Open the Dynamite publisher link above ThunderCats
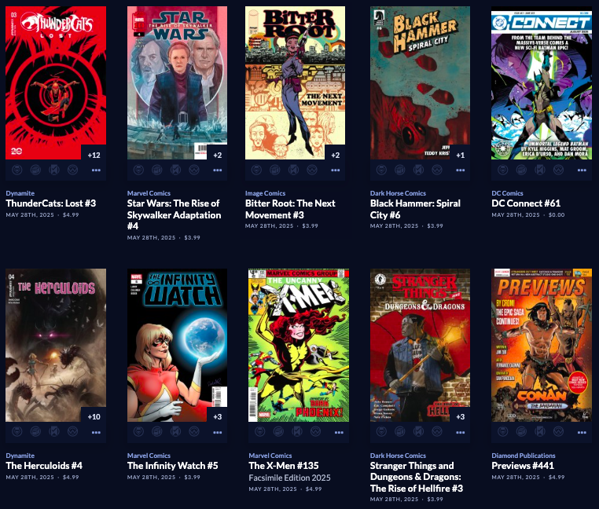The width and height of the screenshot is (599, 509). [x=20, y=193]
